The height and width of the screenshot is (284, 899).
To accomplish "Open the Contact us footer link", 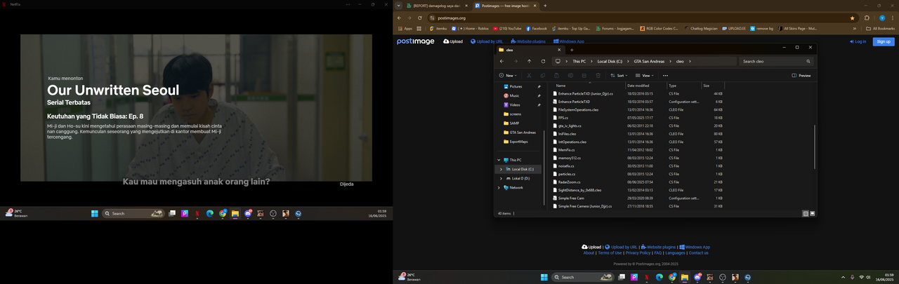I will pos(698,252).
